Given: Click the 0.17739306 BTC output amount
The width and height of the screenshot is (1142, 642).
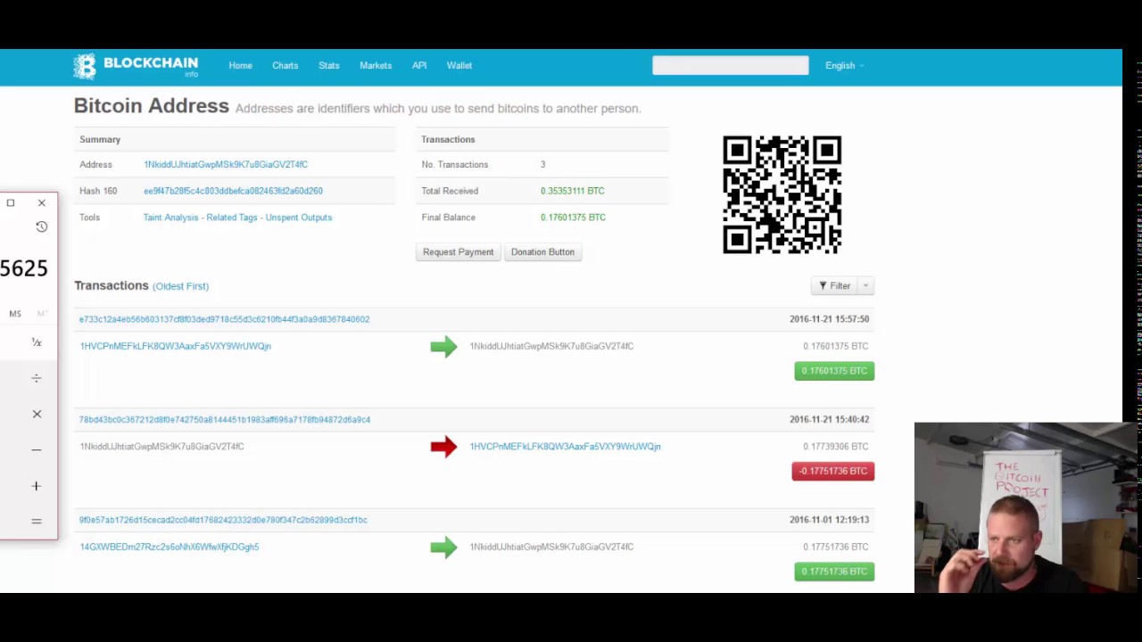Looking at the screenshot, I should [835, 447].
